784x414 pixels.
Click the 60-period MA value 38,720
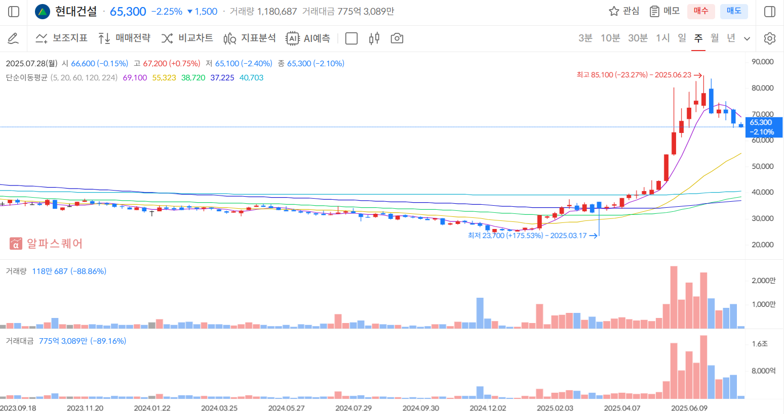(x=193, y=77)
